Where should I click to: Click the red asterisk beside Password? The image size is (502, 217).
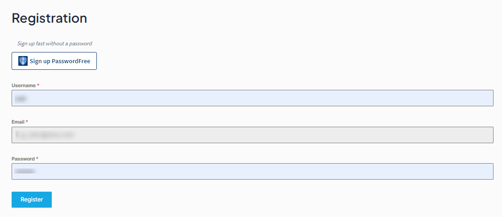click(x=37, y=159)
